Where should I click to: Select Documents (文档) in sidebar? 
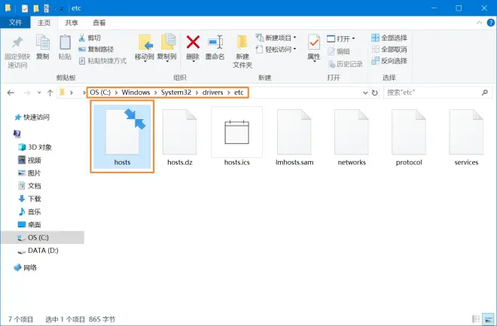pos(29,186)
